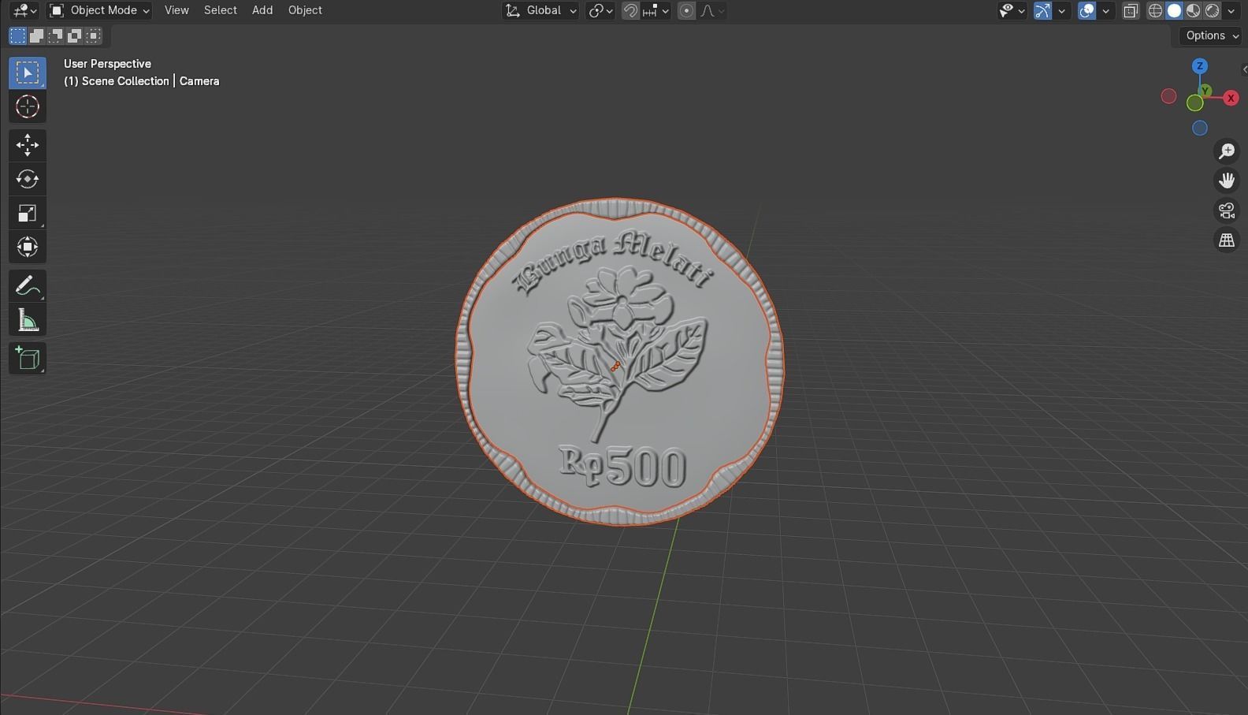The height and width of the screenshot is (715, 1248).
Task: Click the User Perspective label
Action: 107,64
